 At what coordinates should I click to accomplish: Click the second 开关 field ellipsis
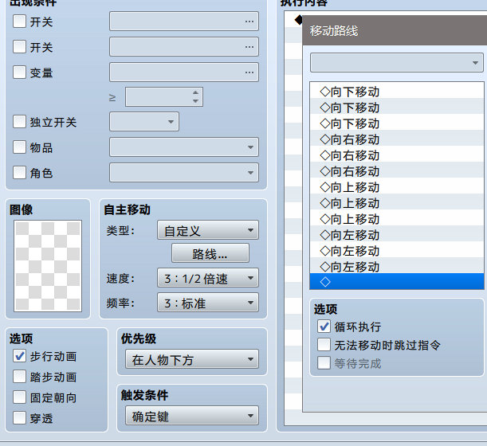click(x=249, y=47)
